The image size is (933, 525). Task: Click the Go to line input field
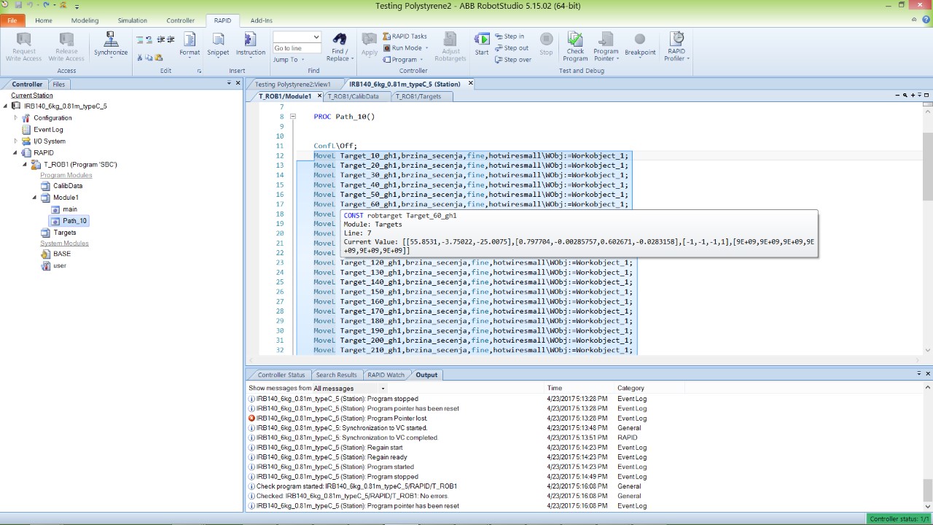tap(297, 48)
